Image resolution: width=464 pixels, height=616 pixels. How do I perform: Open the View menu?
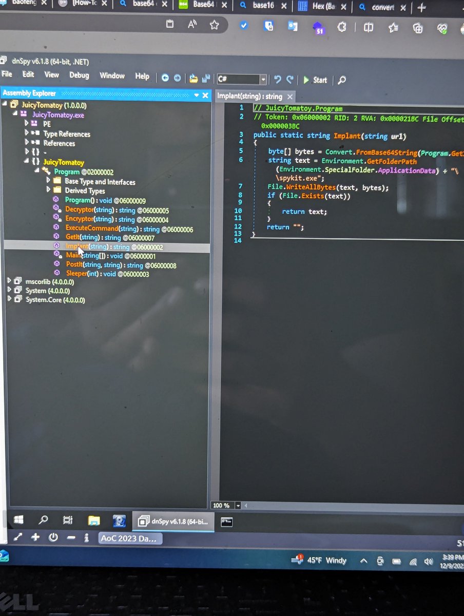[x=51, y=75]
